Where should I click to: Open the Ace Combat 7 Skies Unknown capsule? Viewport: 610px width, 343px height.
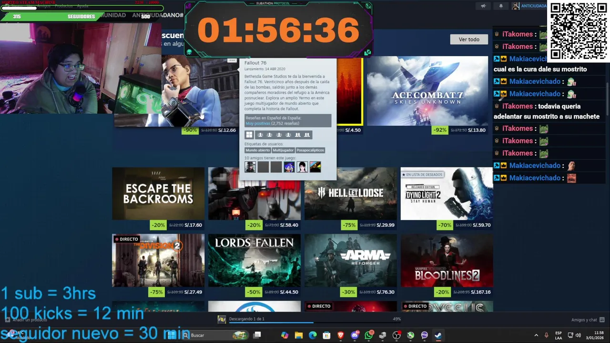[x=427, y=91]
